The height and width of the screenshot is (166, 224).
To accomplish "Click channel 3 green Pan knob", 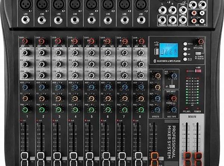I will (58, 110).
